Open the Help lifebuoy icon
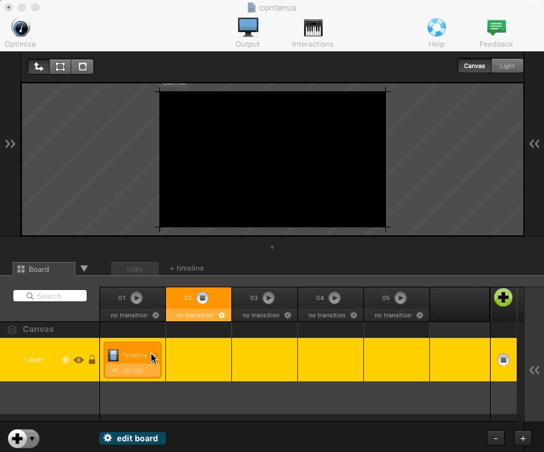544x452 pixels. (x=436, y=28)
